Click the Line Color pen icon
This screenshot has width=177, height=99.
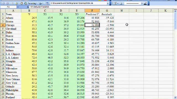click(145, 3)
